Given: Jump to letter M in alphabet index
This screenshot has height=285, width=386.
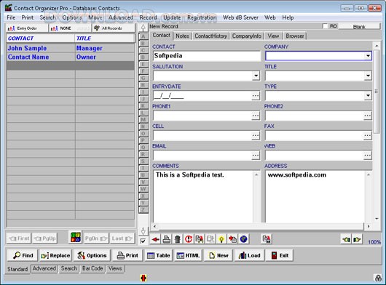Looking at the screenshot, I should point(143,120).
